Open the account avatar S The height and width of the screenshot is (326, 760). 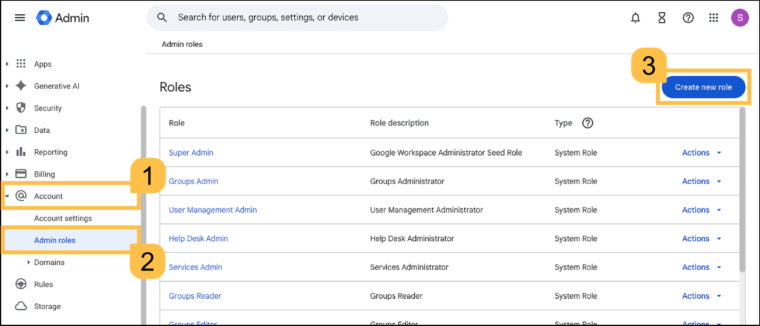pyautogui.click(x=740, y=18)
